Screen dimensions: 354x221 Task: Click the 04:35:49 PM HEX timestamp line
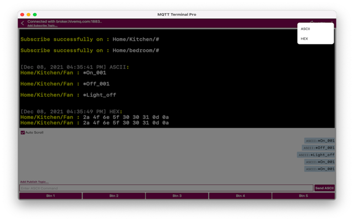point(72,112)
